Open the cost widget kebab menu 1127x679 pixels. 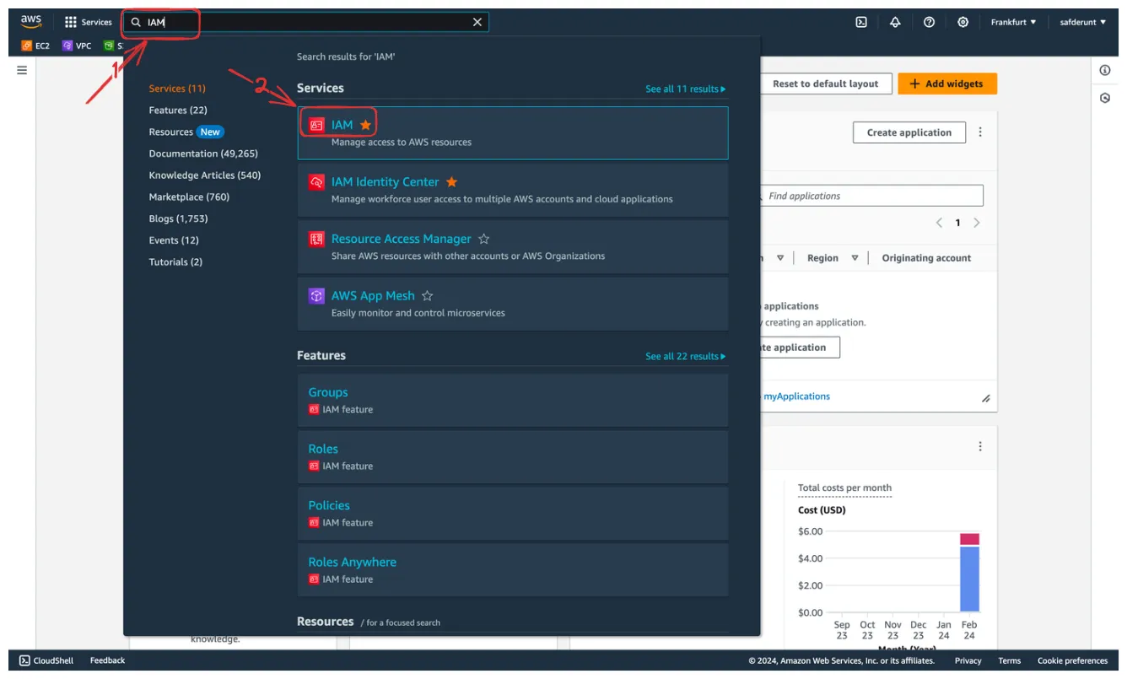point(980,446)
